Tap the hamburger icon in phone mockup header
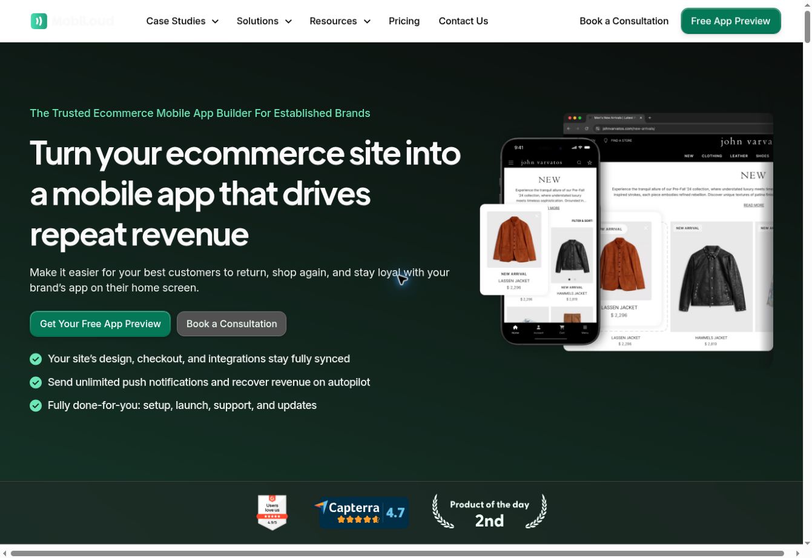This screenshot has width=812, height=558. coord(511,162)
